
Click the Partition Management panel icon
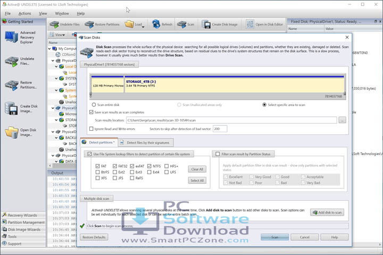tap(4, 222)
